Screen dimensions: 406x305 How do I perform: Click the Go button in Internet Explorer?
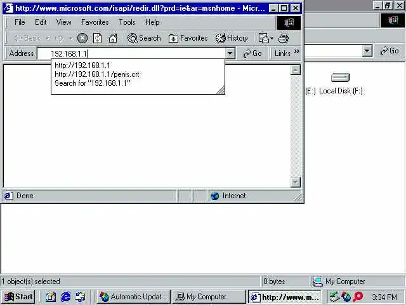pos(252,53)
